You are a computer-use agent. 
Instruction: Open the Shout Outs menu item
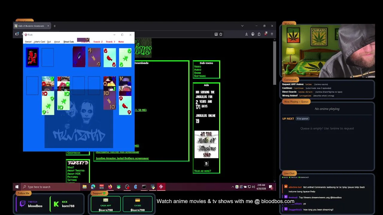pyautogui.click(x=69, y=42)
